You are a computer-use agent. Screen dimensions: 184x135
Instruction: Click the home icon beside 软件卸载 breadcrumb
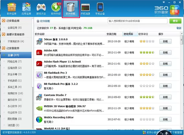tap(38, 21)
